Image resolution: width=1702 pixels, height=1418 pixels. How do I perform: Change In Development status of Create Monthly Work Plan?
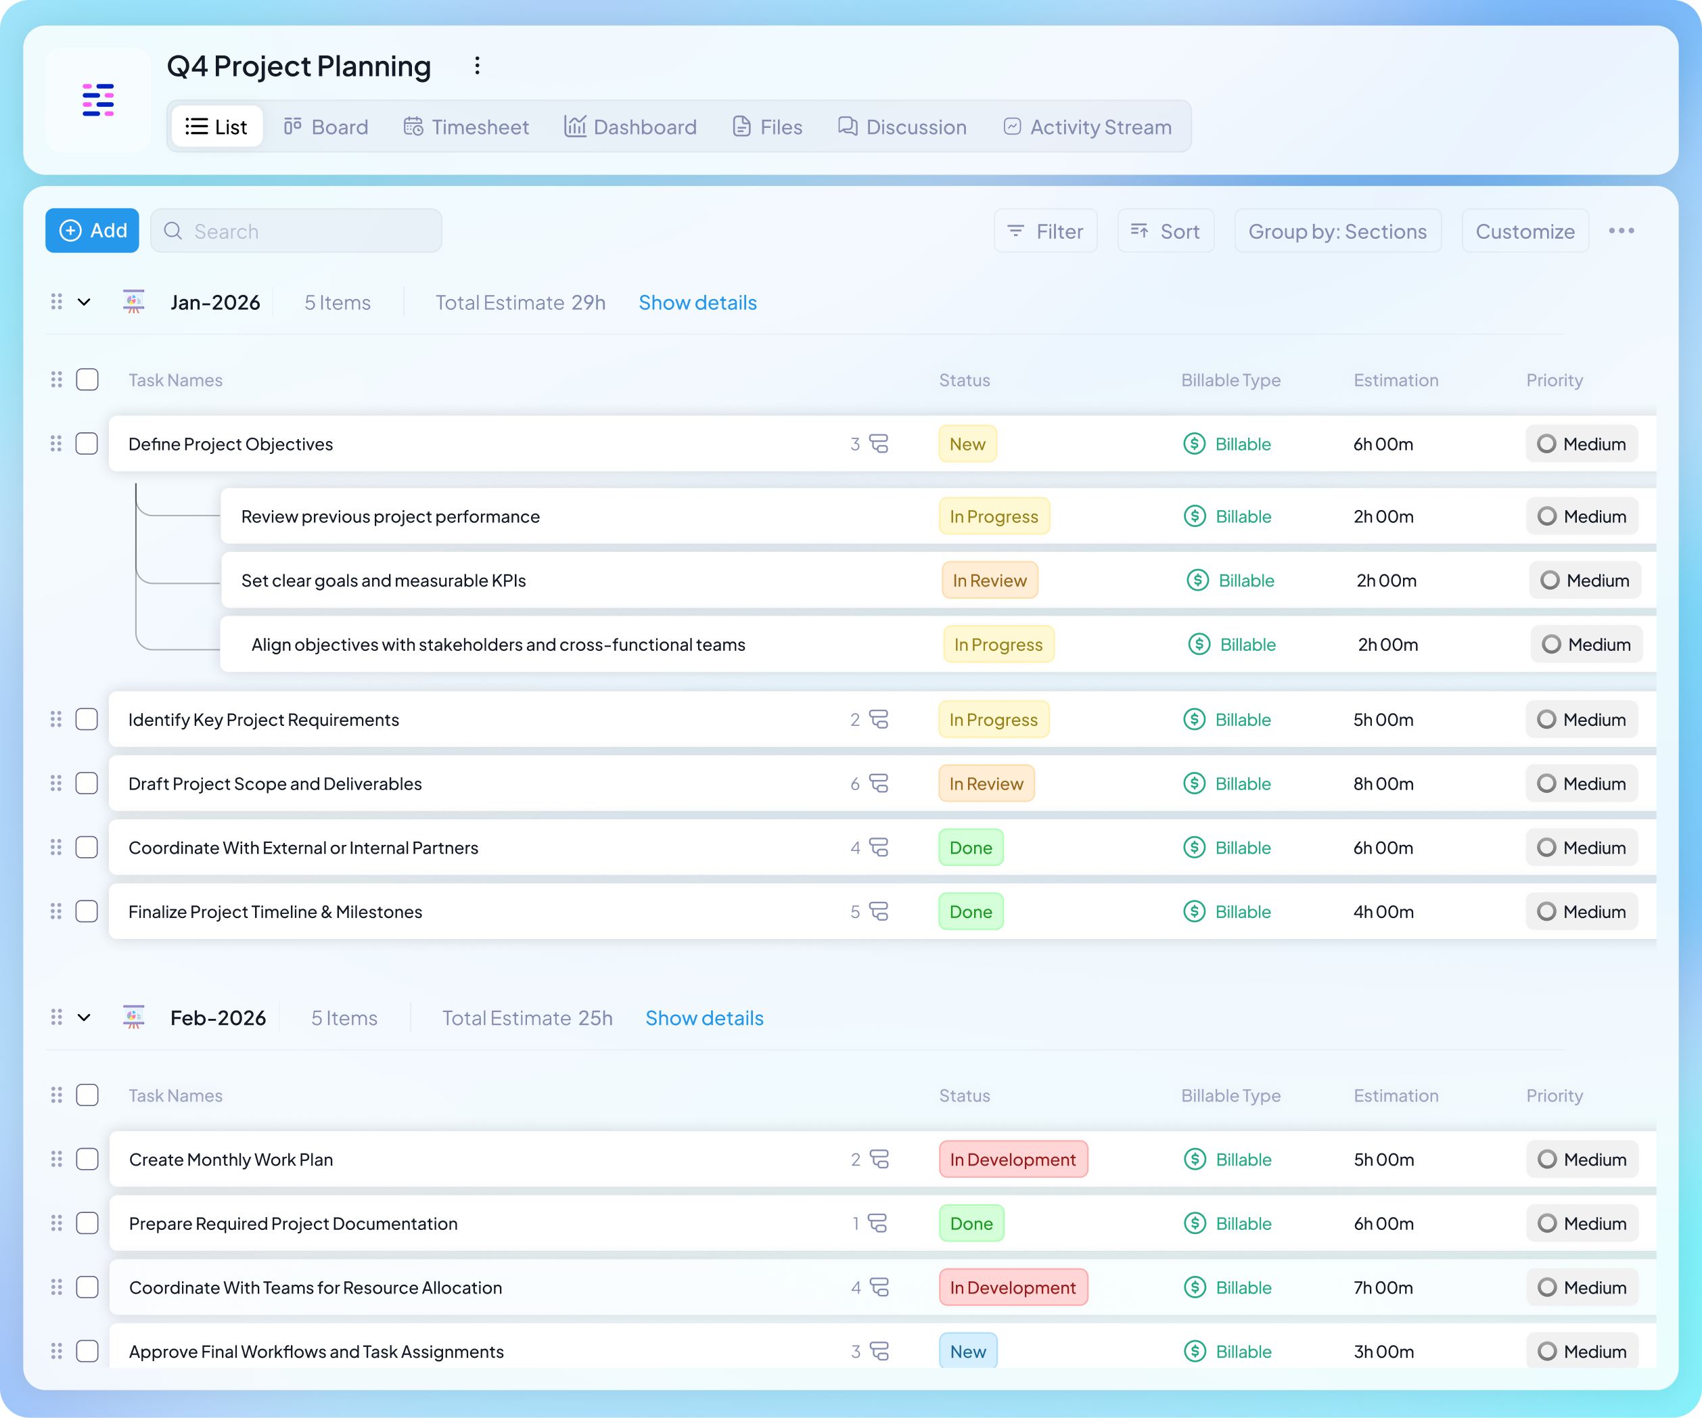(1013, 1160)
